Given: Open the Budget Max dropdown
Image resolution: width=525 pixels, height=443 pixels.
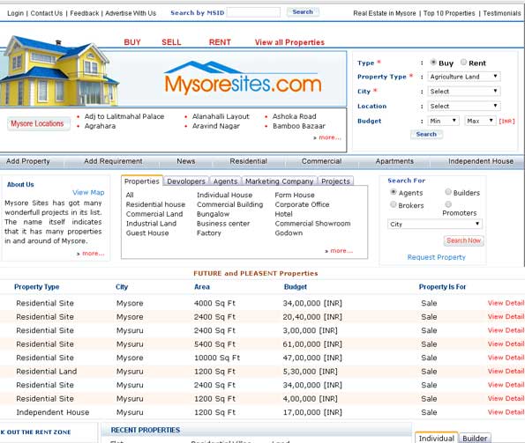Looking at the screenshot, I should tap(480, 121).
